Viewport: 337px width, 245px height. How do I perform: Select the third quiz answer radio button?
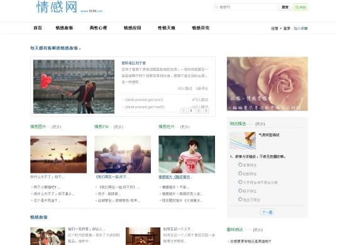point(240,182)
